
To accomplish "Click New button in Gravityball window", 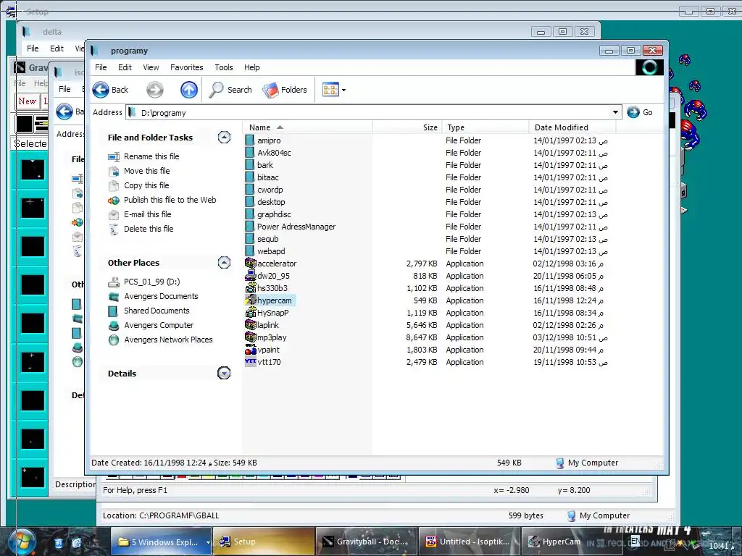I will 27,101.
